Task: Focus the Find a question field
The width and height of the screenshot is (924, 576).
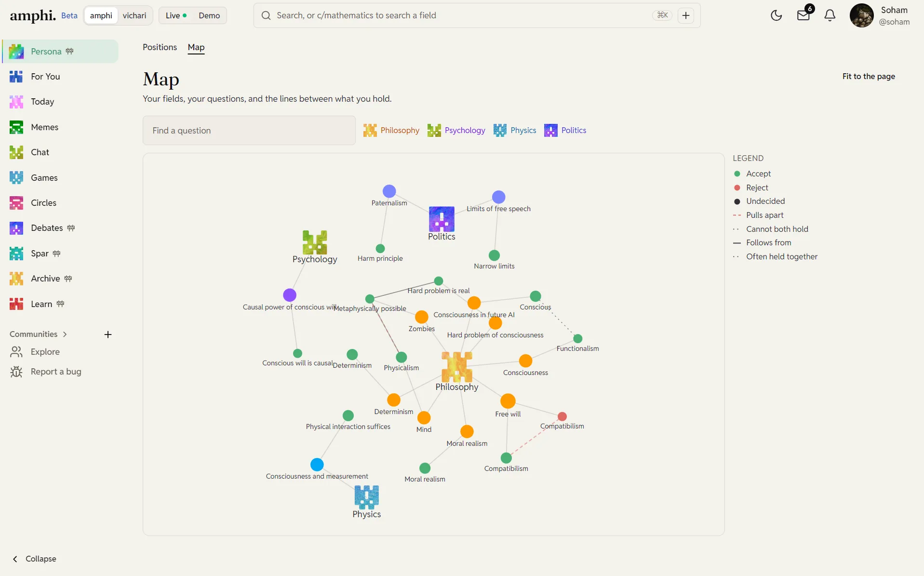Action: (249, 130)
